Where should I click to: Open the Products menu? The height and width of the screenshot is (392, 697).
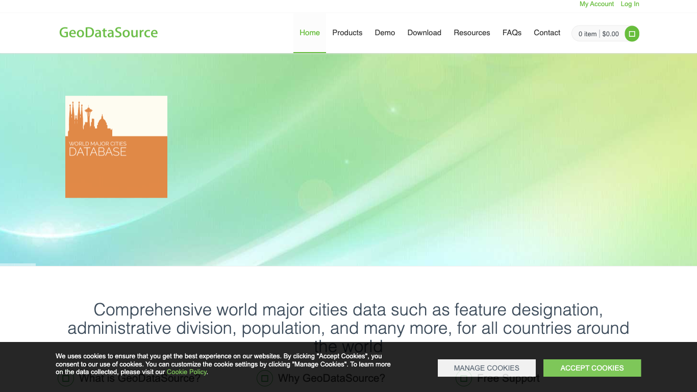tap(347, 33)
